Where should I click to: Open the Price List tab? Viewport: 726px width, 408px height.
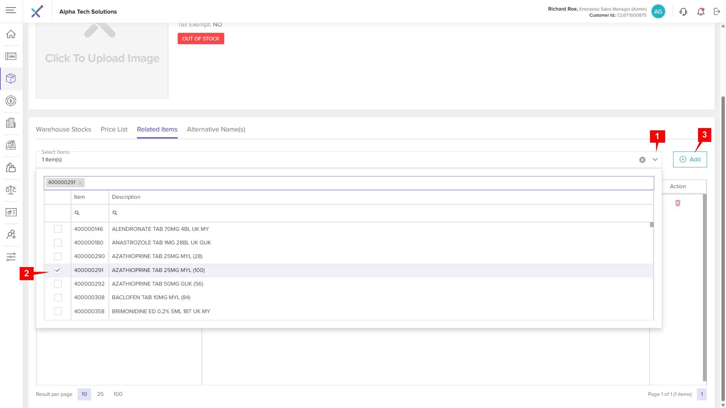[x=114, y=129]
